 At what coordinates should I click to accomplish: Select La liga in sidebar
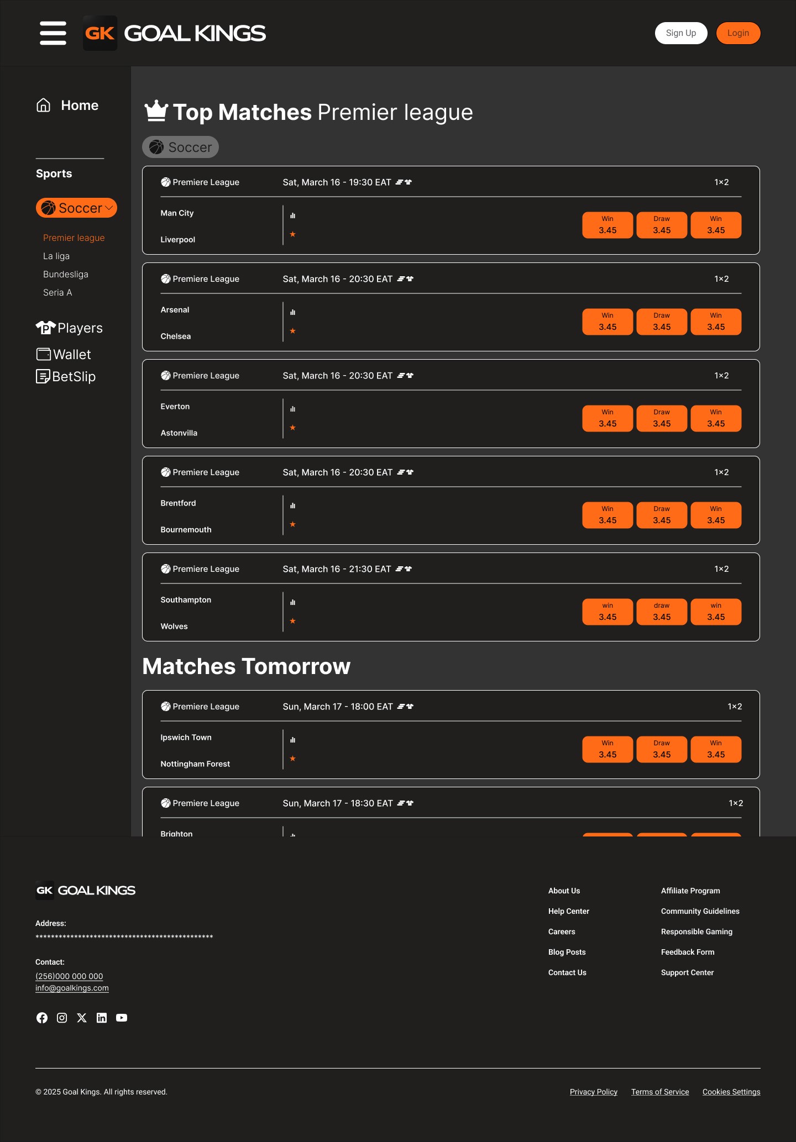pyautogui.click(x=56, y=256)
